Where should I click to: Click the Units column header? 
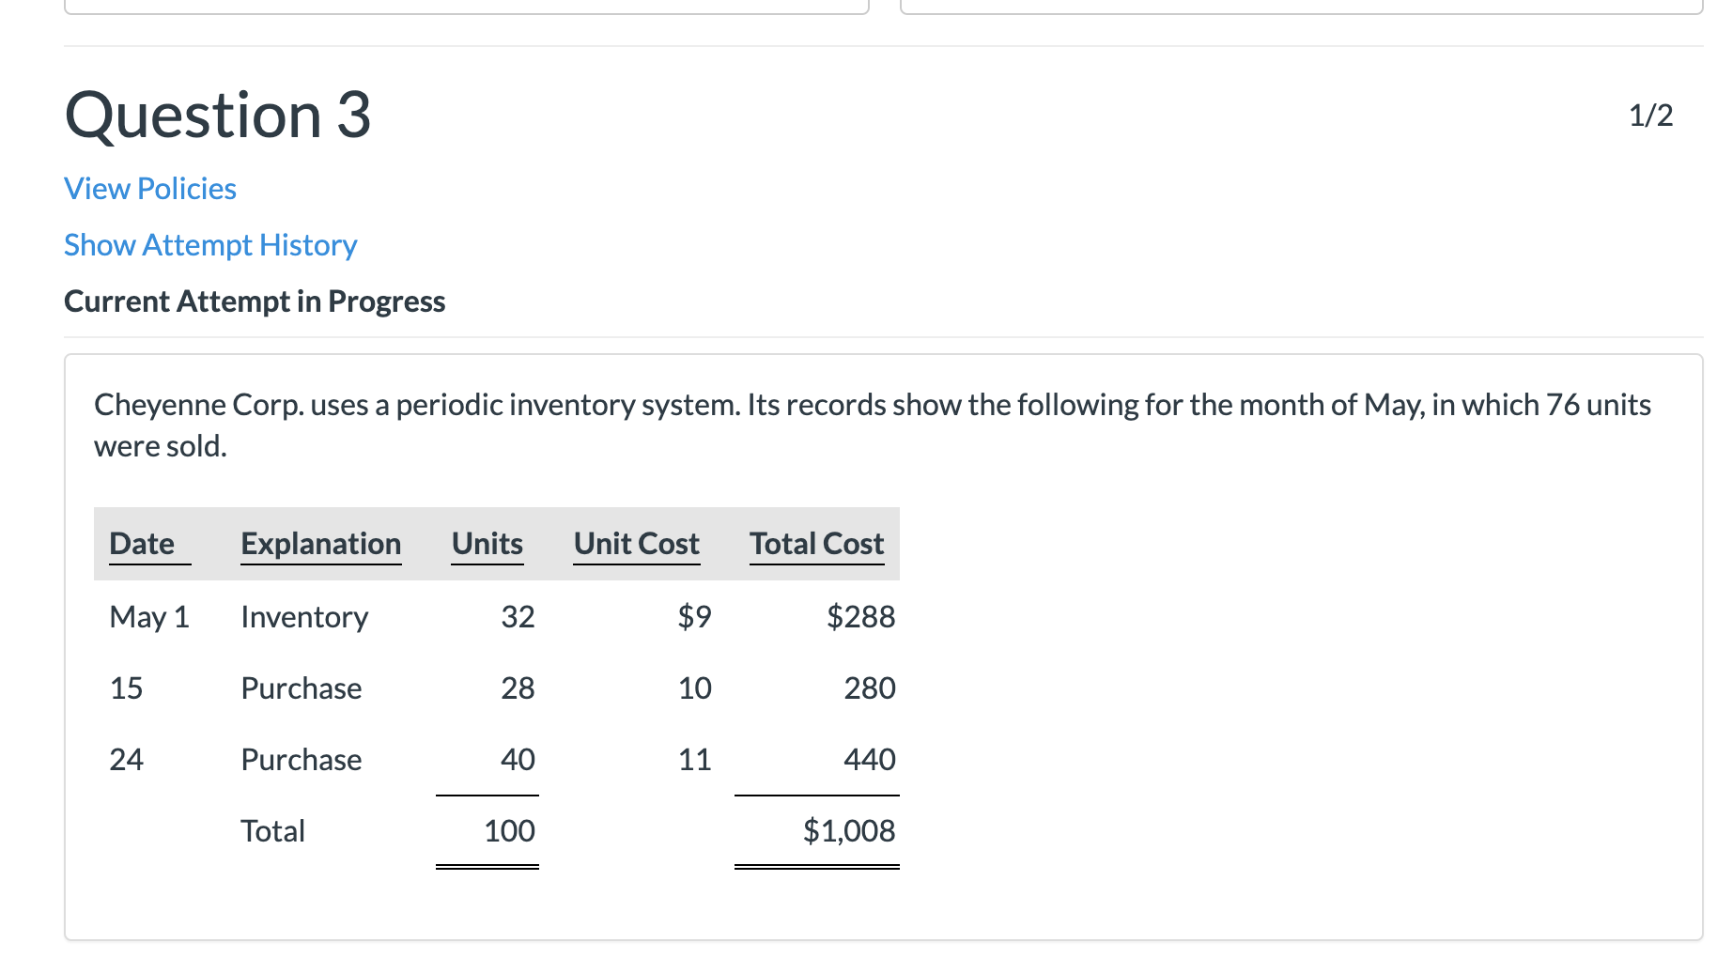(487, 543)
